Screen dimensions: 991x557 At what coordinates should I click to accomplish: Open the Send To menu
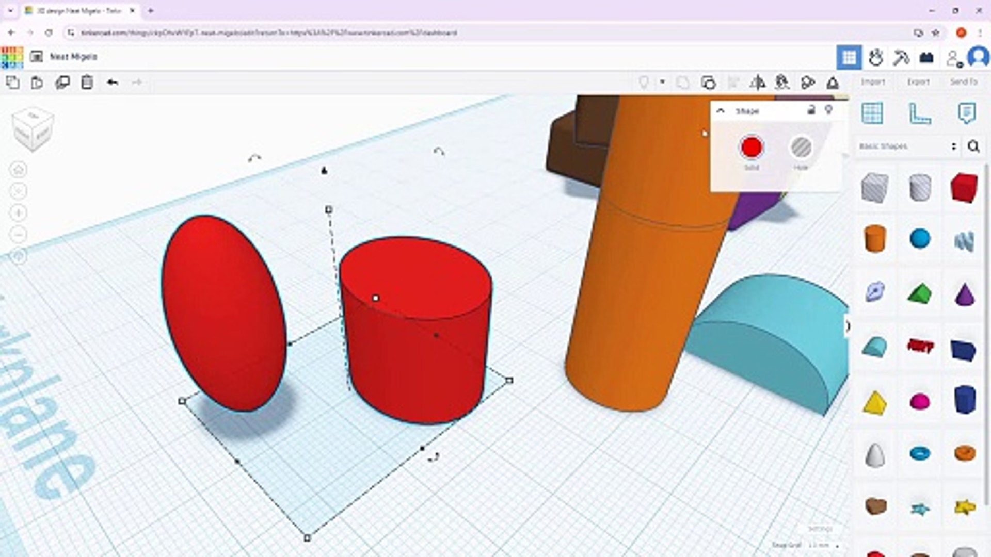[964, 81]
